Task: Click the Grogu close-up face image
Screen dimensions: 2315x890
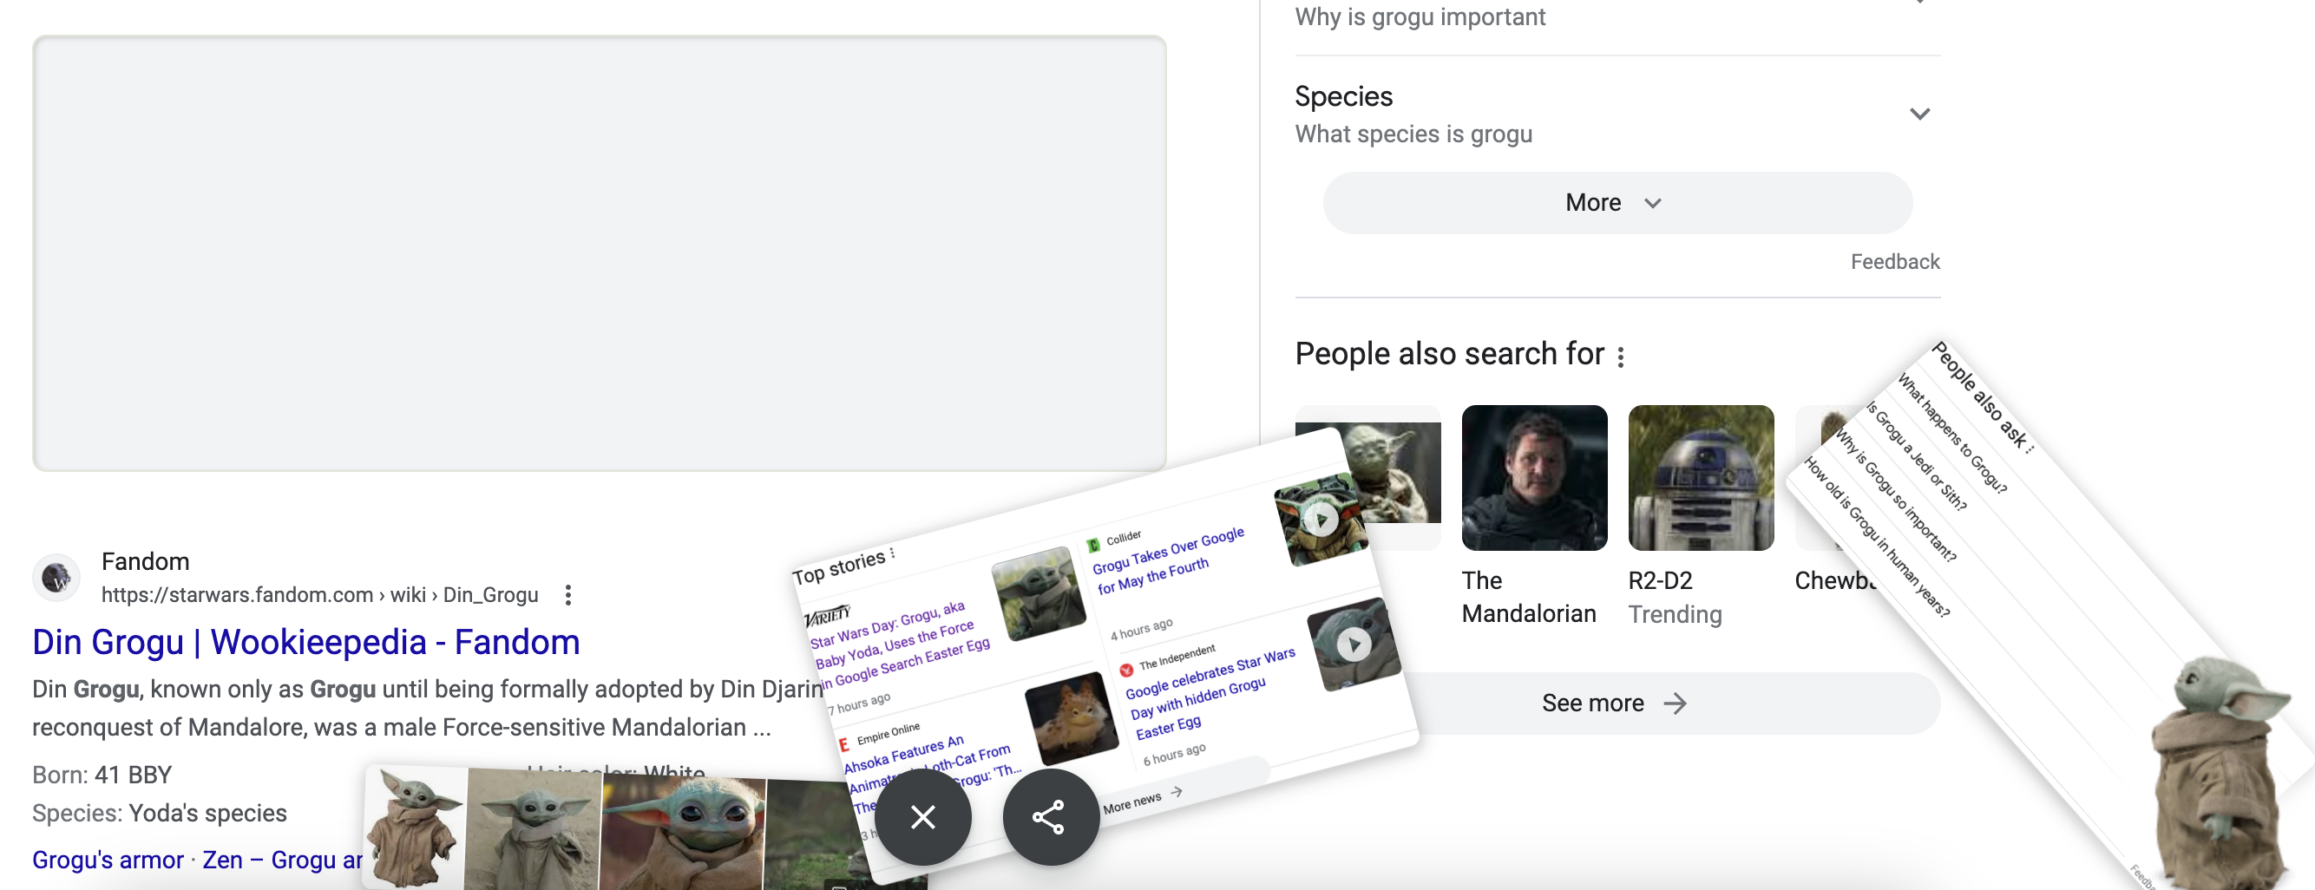Action: (x=683, y=833)
